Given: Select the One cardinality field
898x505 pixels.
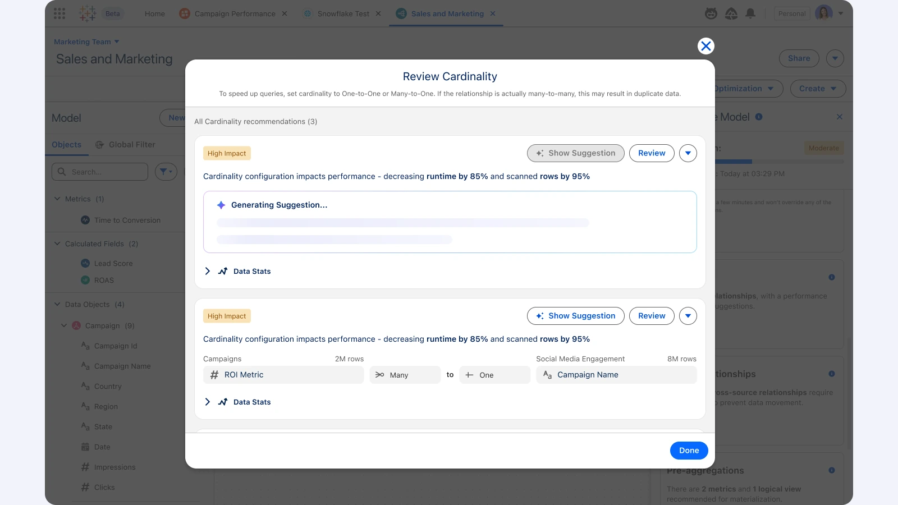Looking at the screenshot, I should [494, 375].
